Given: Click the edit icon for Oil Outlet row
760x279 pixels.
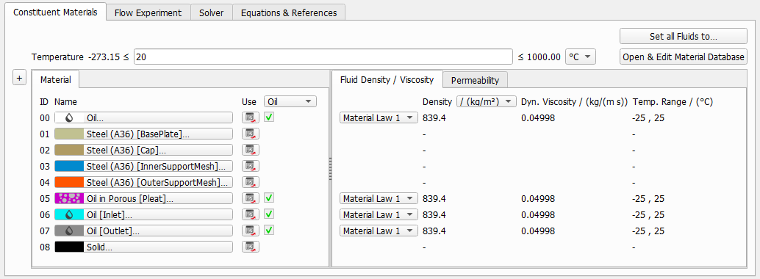Looking at the screenshot, I should tap(251, 231).
